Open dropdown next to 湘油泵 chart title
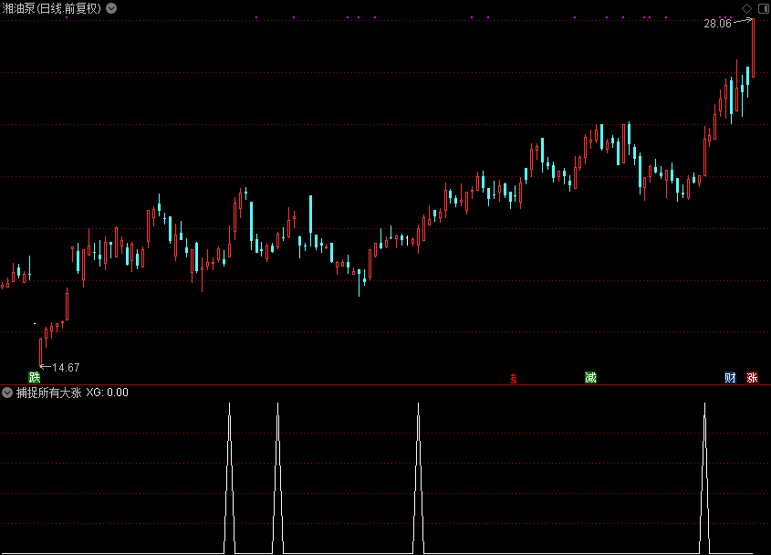Viewport: 771px width, 555px height. 110,8
